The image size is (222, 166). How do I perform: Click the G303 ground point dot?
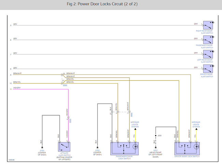coord(42,148)
